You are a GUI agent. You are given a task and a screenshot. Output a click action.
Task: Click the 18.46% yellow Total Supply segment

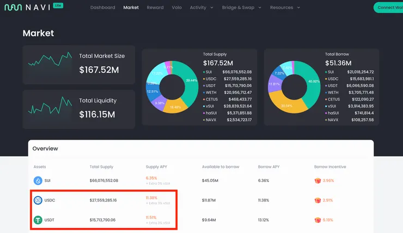coord(175,107)
